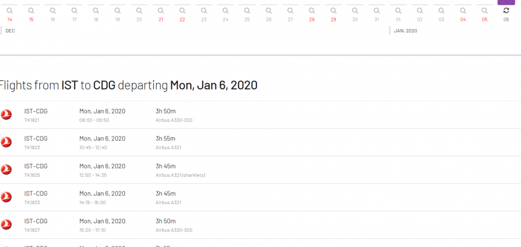Search flights on December 25

(x=247, y=10)
